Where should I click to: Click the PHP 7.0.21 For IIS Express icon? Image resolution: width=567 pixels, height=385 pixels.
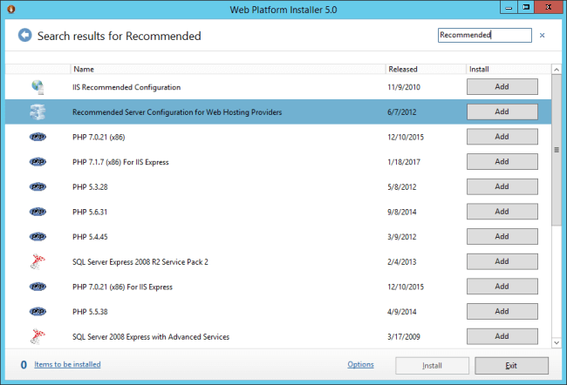coord(38,287)
